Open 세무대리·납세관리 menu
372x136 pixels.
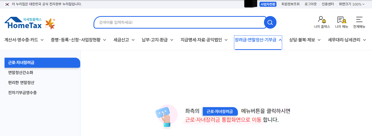[344, 40]
